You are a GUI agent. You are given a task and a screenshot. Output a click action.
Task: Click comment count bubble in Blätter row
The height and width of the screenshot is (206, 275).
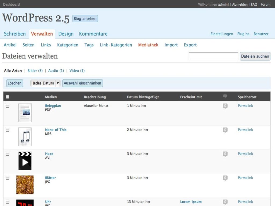click(225, 178)
